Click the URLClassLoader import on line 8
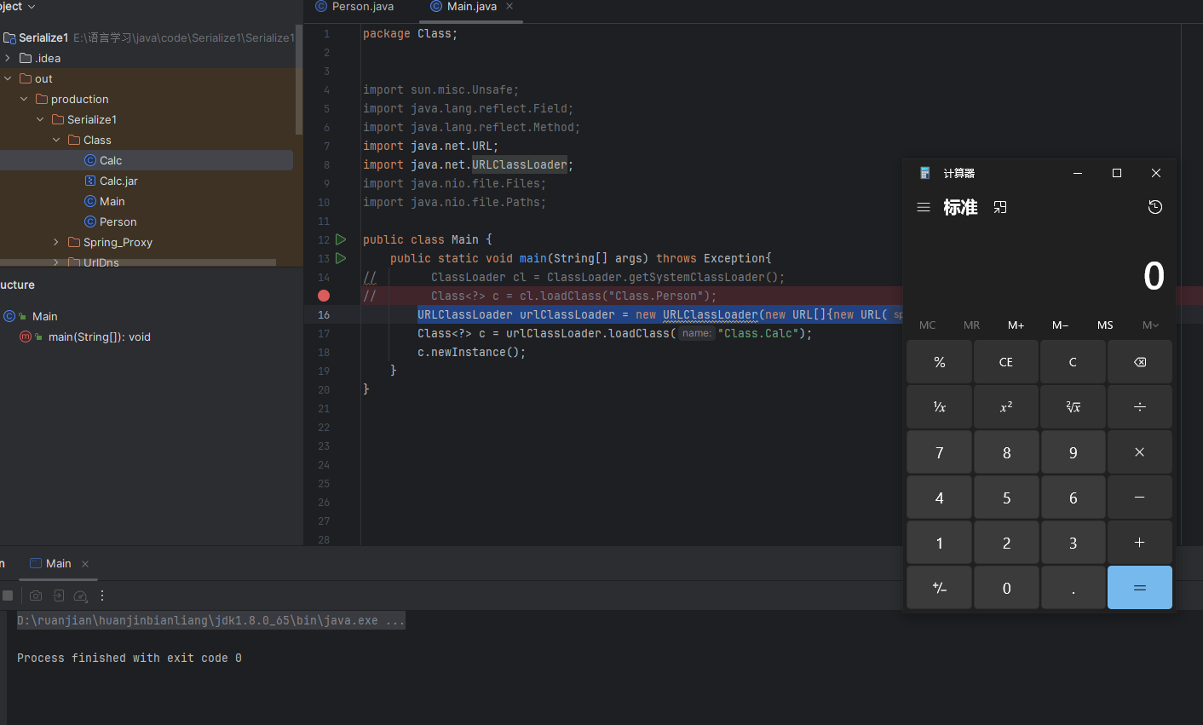The image size is (1203, 725). click(x=520, y=164)
